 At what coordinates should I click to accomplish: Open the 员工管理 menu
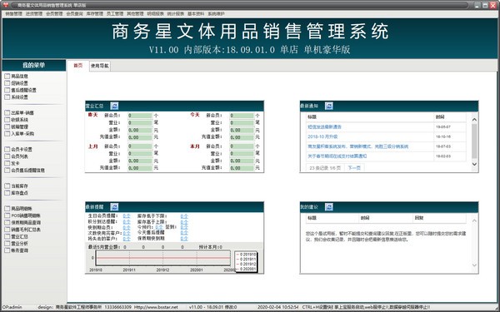click(115, 13)
